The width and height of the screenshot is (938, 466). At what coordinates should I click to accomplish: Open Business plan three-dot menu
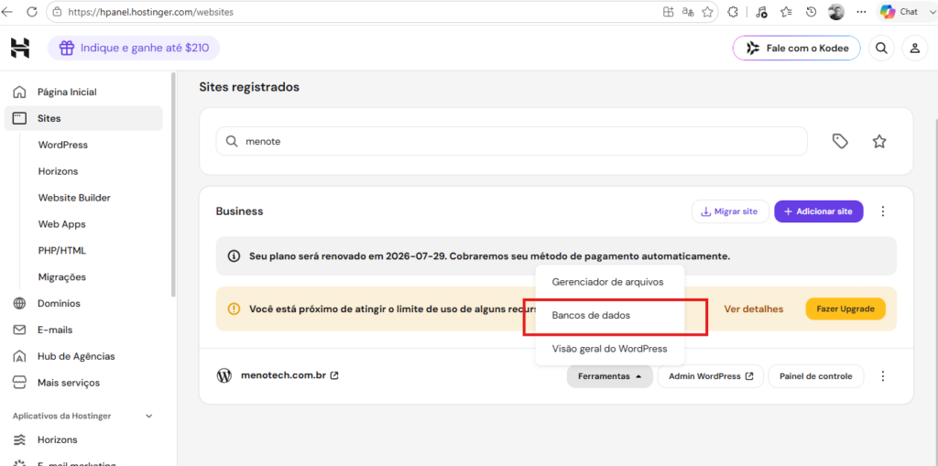[x=883, y=211]
